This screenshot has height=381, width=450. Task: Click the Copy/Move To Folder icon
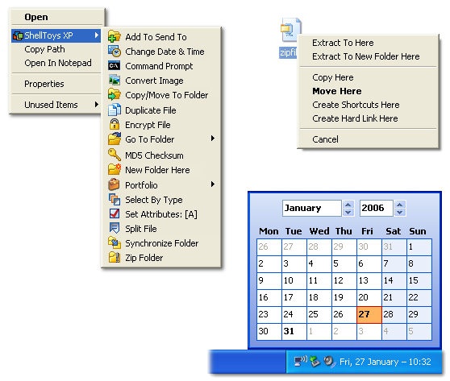point(115,95)
